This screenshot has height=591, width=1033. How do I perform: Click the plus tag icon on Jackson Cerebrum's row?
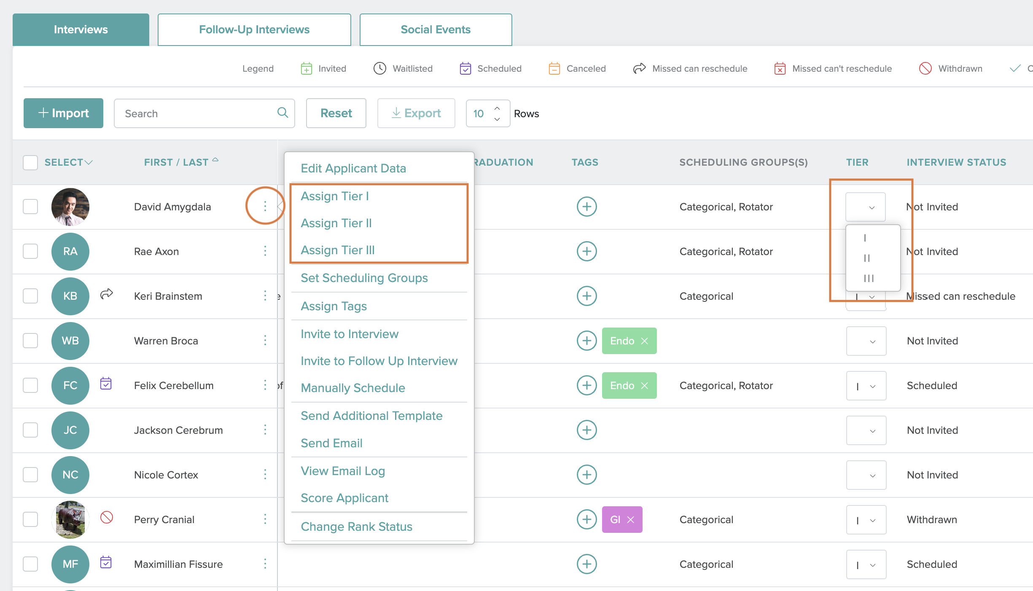click(x=586, y=430)
